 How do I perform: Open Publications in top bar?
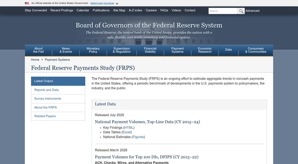pos(101,10)
